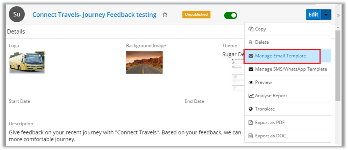Collapse the Edit actions dropdown arrow

(x=326, y=14)
